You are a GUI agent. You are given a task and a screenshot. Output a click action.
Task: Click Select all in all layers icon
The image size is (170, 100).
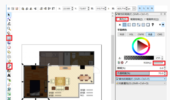pos(13,9)
